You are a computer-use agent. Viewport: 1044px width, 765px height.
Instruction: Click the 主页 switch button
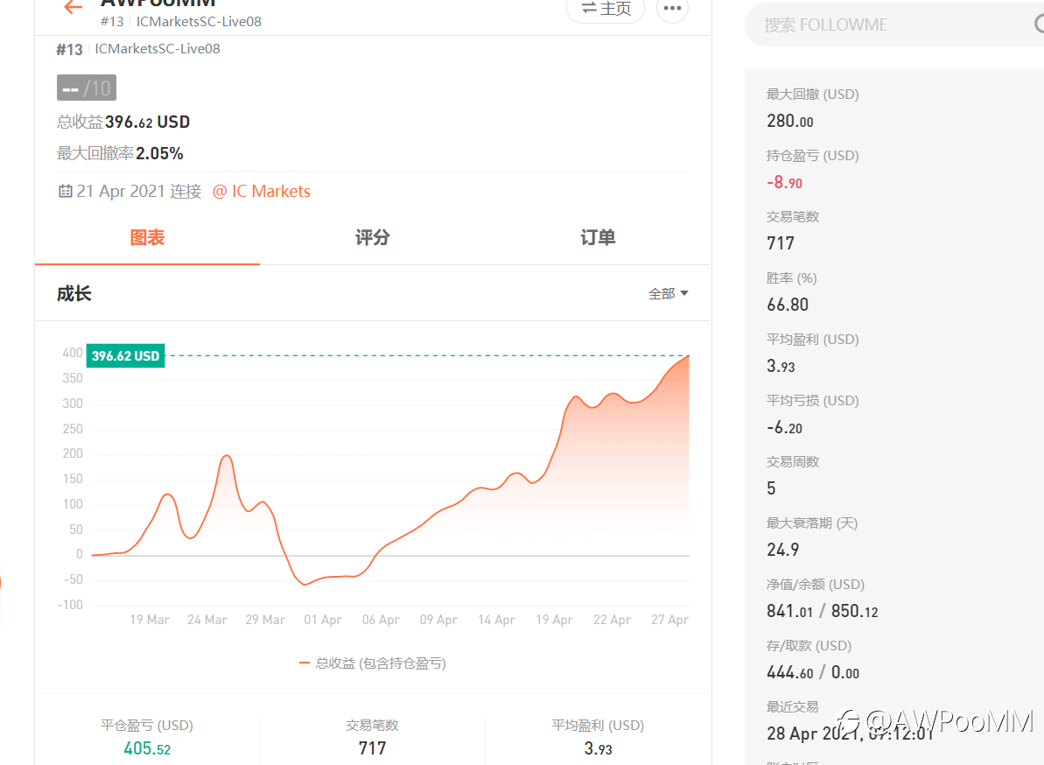tap(606, 9)
